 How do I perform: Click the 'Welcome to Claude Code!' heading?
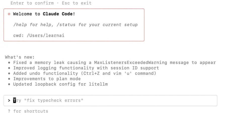tap(44, 14)
